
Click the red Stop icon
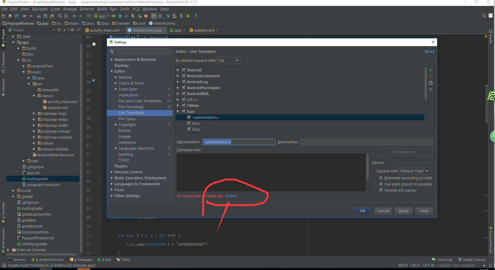[x=146, y=16]
